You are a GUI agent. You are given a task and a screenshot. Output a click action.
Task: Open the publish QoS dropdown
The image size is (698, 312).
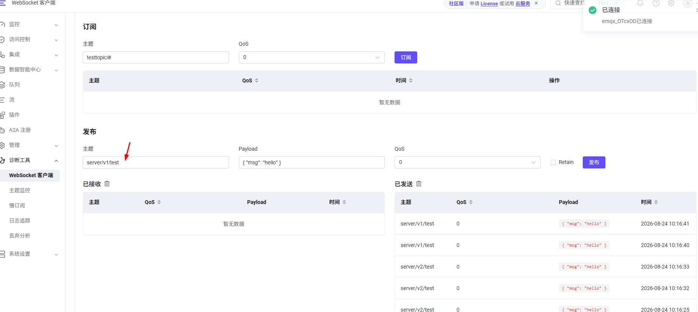(467, 162)
